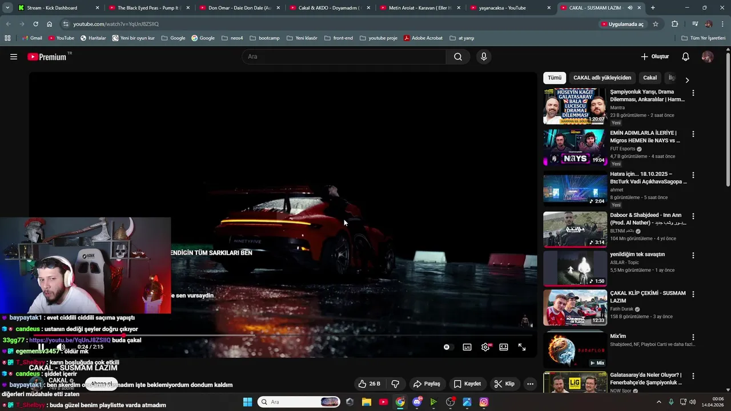Screen dimensions: 731x411
Task: Switch to Stream - Kick Dashboard tab
Action: (57, 8)
